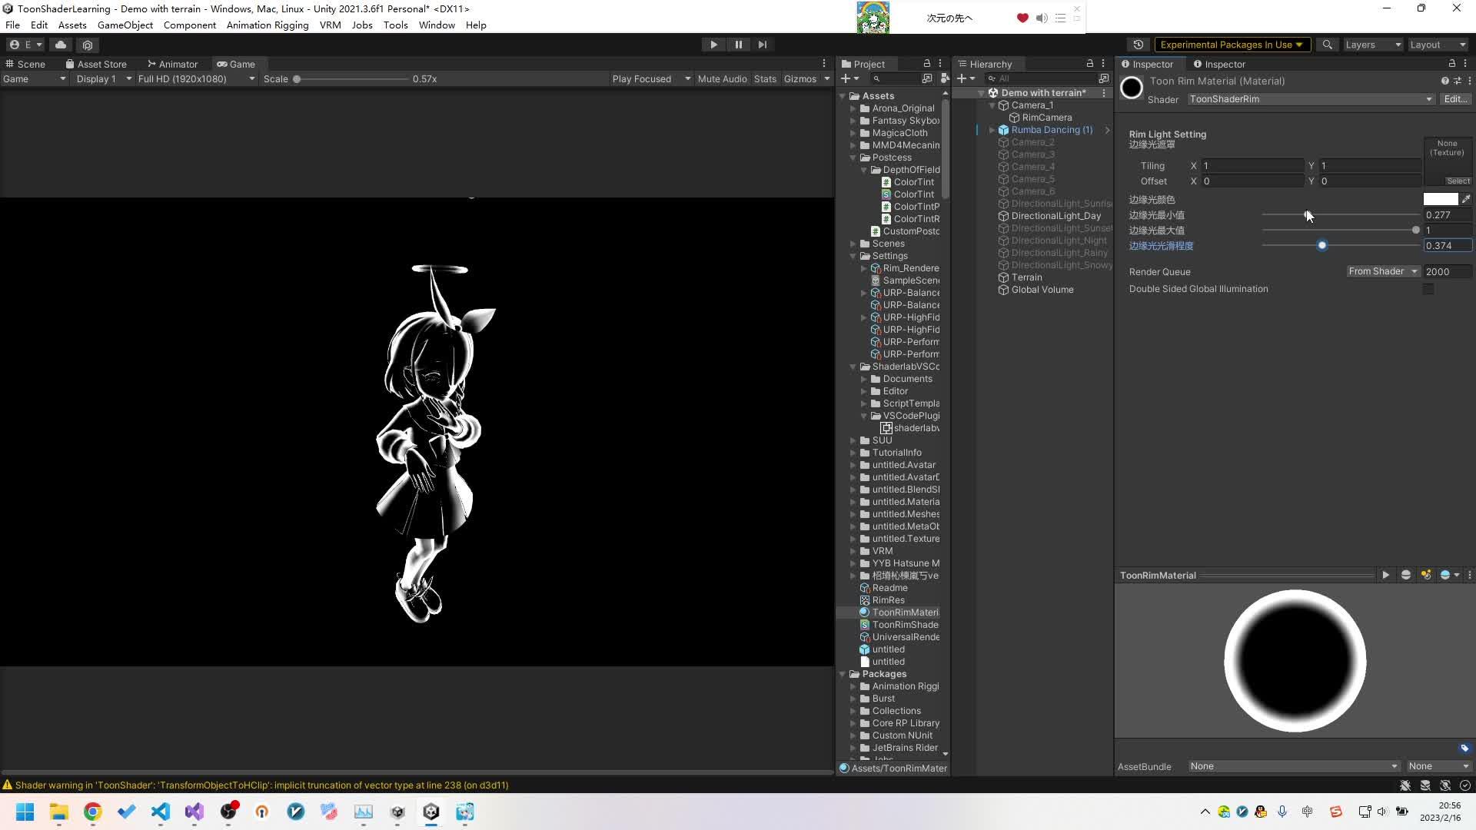
Task: Click the white rim color swatch
Action: tap(1440, 199)
